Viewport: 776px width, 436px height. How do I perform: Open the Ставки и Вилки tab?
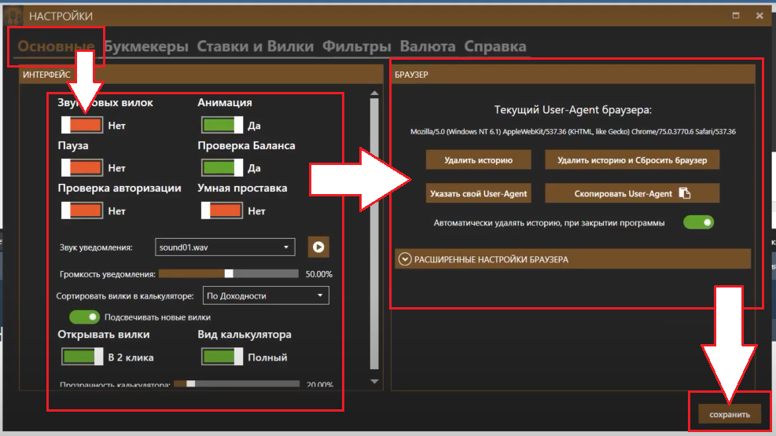point(256,46)
